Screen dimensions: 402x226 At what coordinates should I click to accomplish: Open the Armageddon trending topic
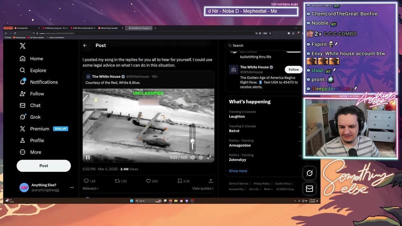(x=240, y=145)
